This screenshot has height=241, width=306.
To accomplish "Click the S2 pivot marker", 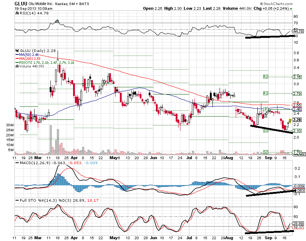I will point(266,152).
